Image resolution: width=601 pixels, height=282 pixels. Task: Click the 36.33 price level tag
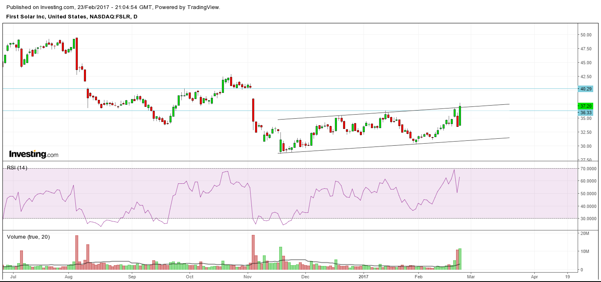coord(586,113)
